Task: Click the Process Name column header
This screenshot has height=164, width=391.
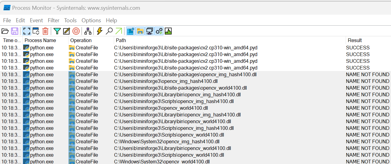Action: tap(46, 40)
